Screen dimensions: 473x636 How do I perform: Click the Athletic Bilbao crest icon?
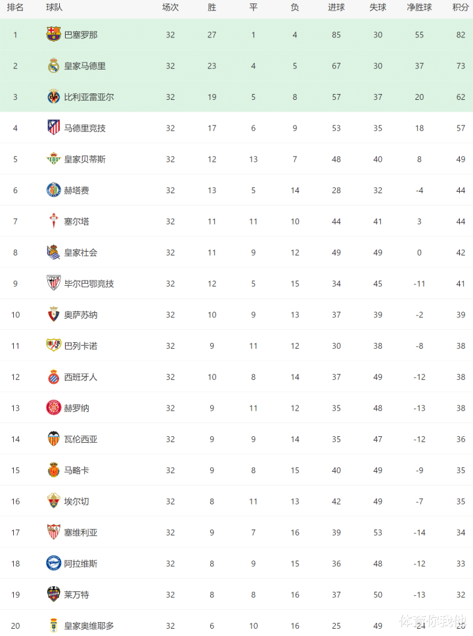[x=53, y=284]
